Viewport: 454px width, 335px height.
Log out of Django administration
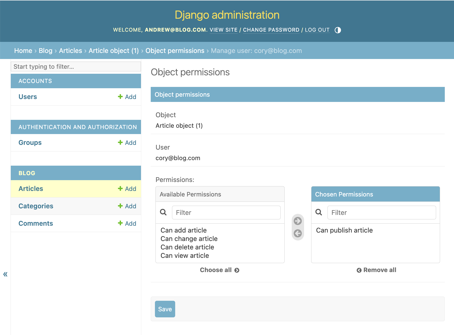[317, 30]
